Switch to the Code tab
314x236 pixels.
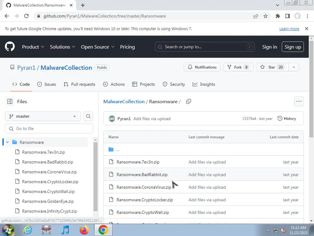tap(21, 84)
